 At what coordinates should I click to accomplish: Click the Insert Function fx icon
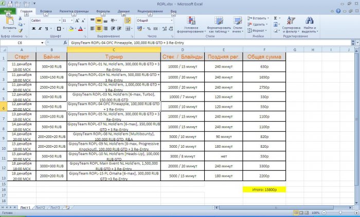[65, 43]
